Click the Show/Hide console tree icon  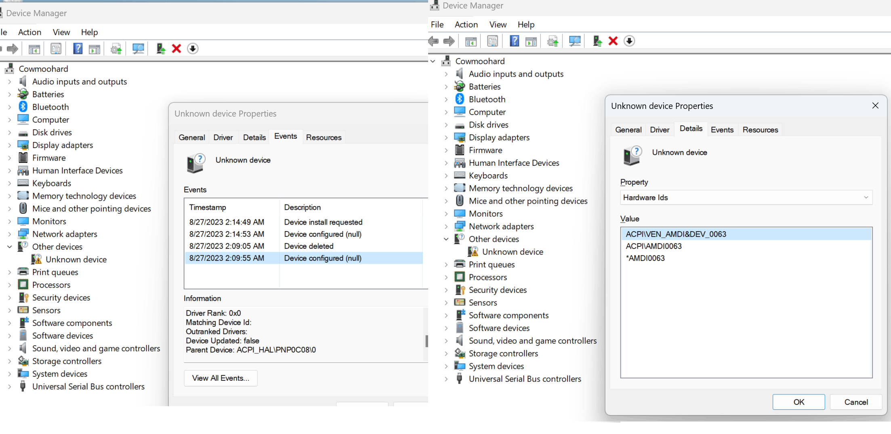[x=471, y=41]
